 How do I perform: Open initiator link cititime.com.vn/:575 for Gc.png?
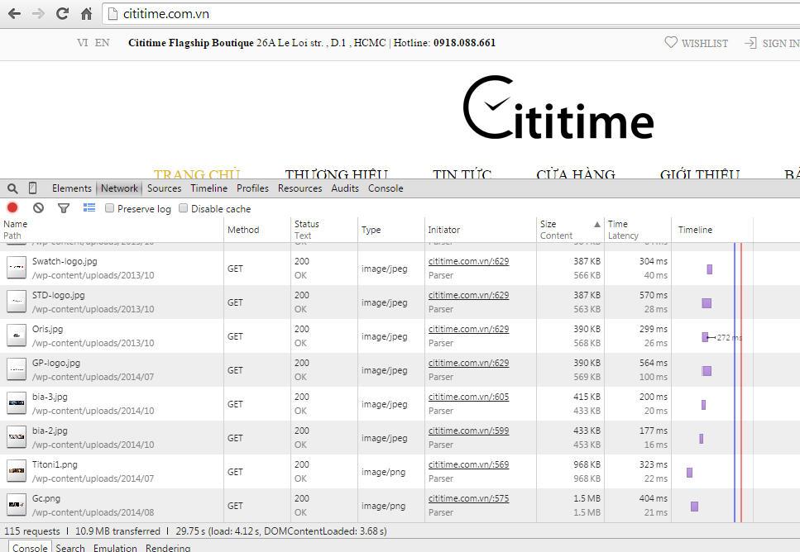(x=468, y=498)
